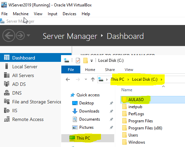Viewport: 185px width, 147px height.
Task: Open Explorer recent locations dropdown
Action: click(x=86, y=79)
